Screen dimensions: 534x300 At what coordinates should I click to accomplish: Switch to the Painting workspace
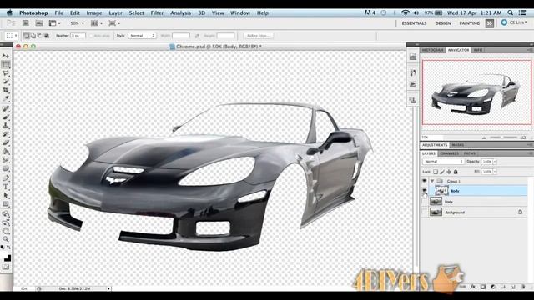point(469,23)
